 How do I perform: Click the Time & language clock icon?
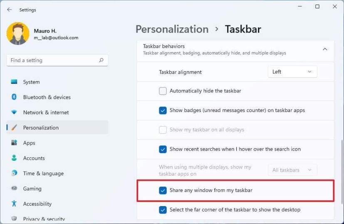pyautogui.click(x=14, y=173)
